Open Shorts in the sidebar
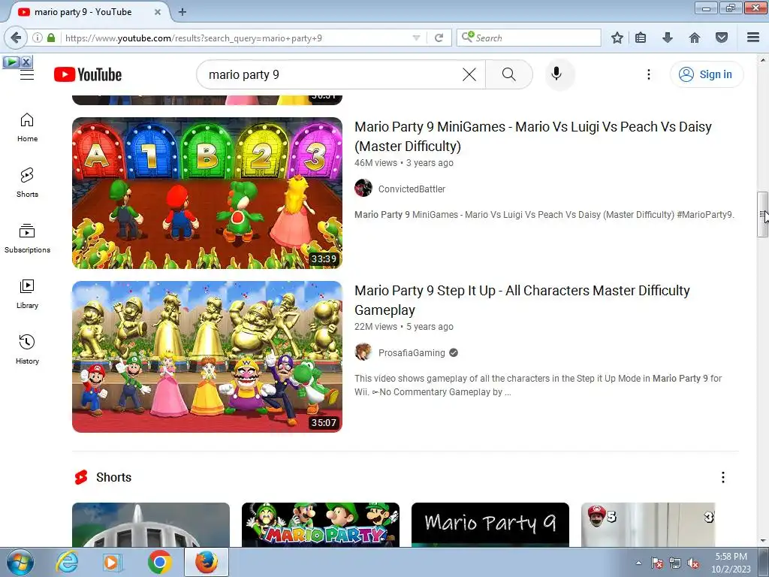 tap(27, 183)
